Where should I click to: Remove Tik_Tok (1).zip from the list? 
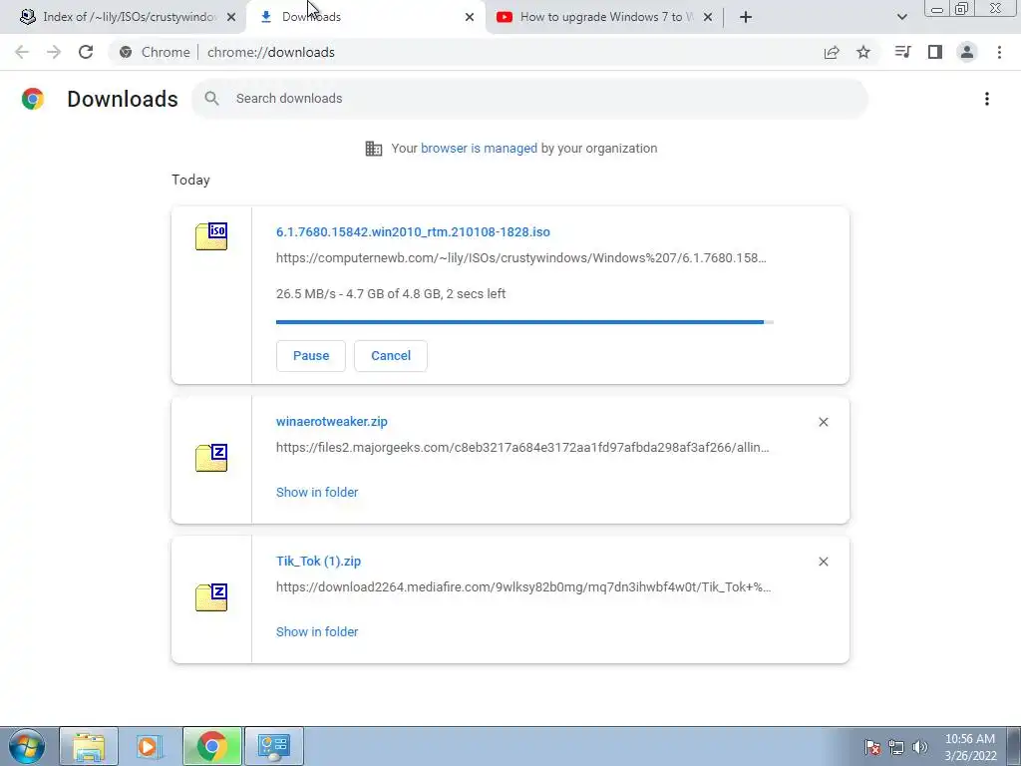823,562
